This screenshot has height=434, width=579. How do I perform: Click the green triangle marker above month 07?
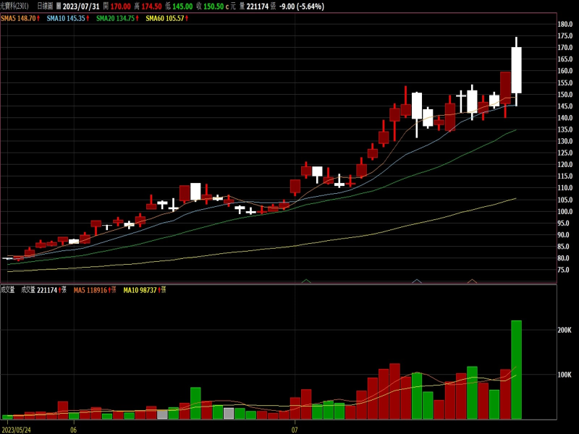pos(306,281)
